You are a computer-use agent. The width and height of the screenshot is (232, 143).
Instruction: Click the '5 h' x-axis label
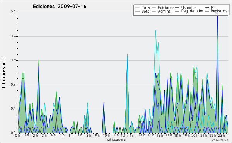pyautogui.click(x=62, y=135)
